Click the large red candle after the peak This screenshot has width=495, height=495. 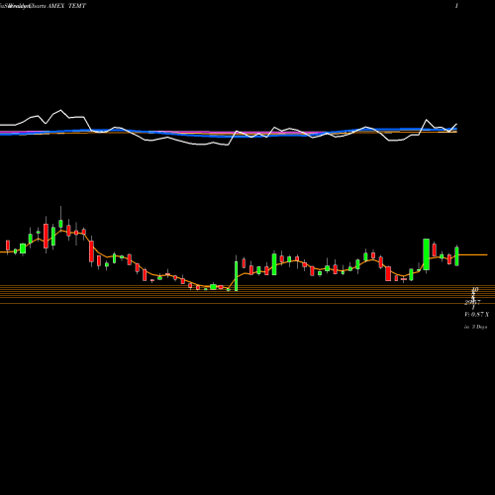tap(91, 251)
